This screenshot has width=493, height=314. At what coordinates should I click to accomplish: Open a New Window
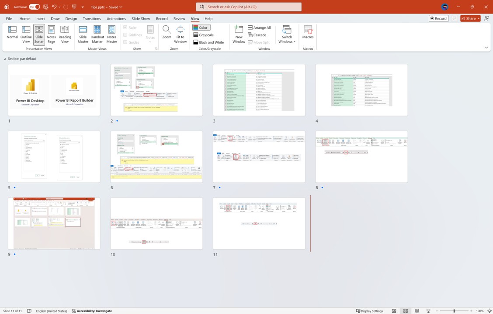239,34
